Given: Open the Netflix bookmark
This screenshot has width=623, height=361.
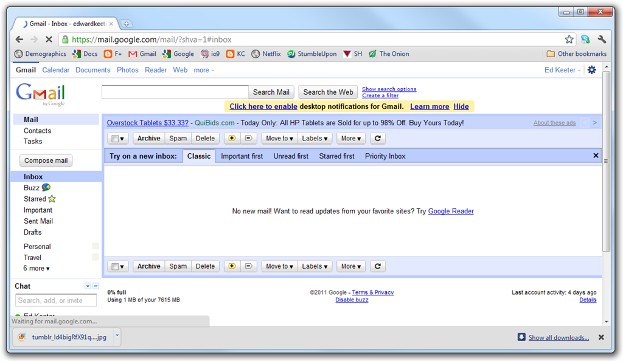Looking at the screenshot, I should tap(266, 54).
